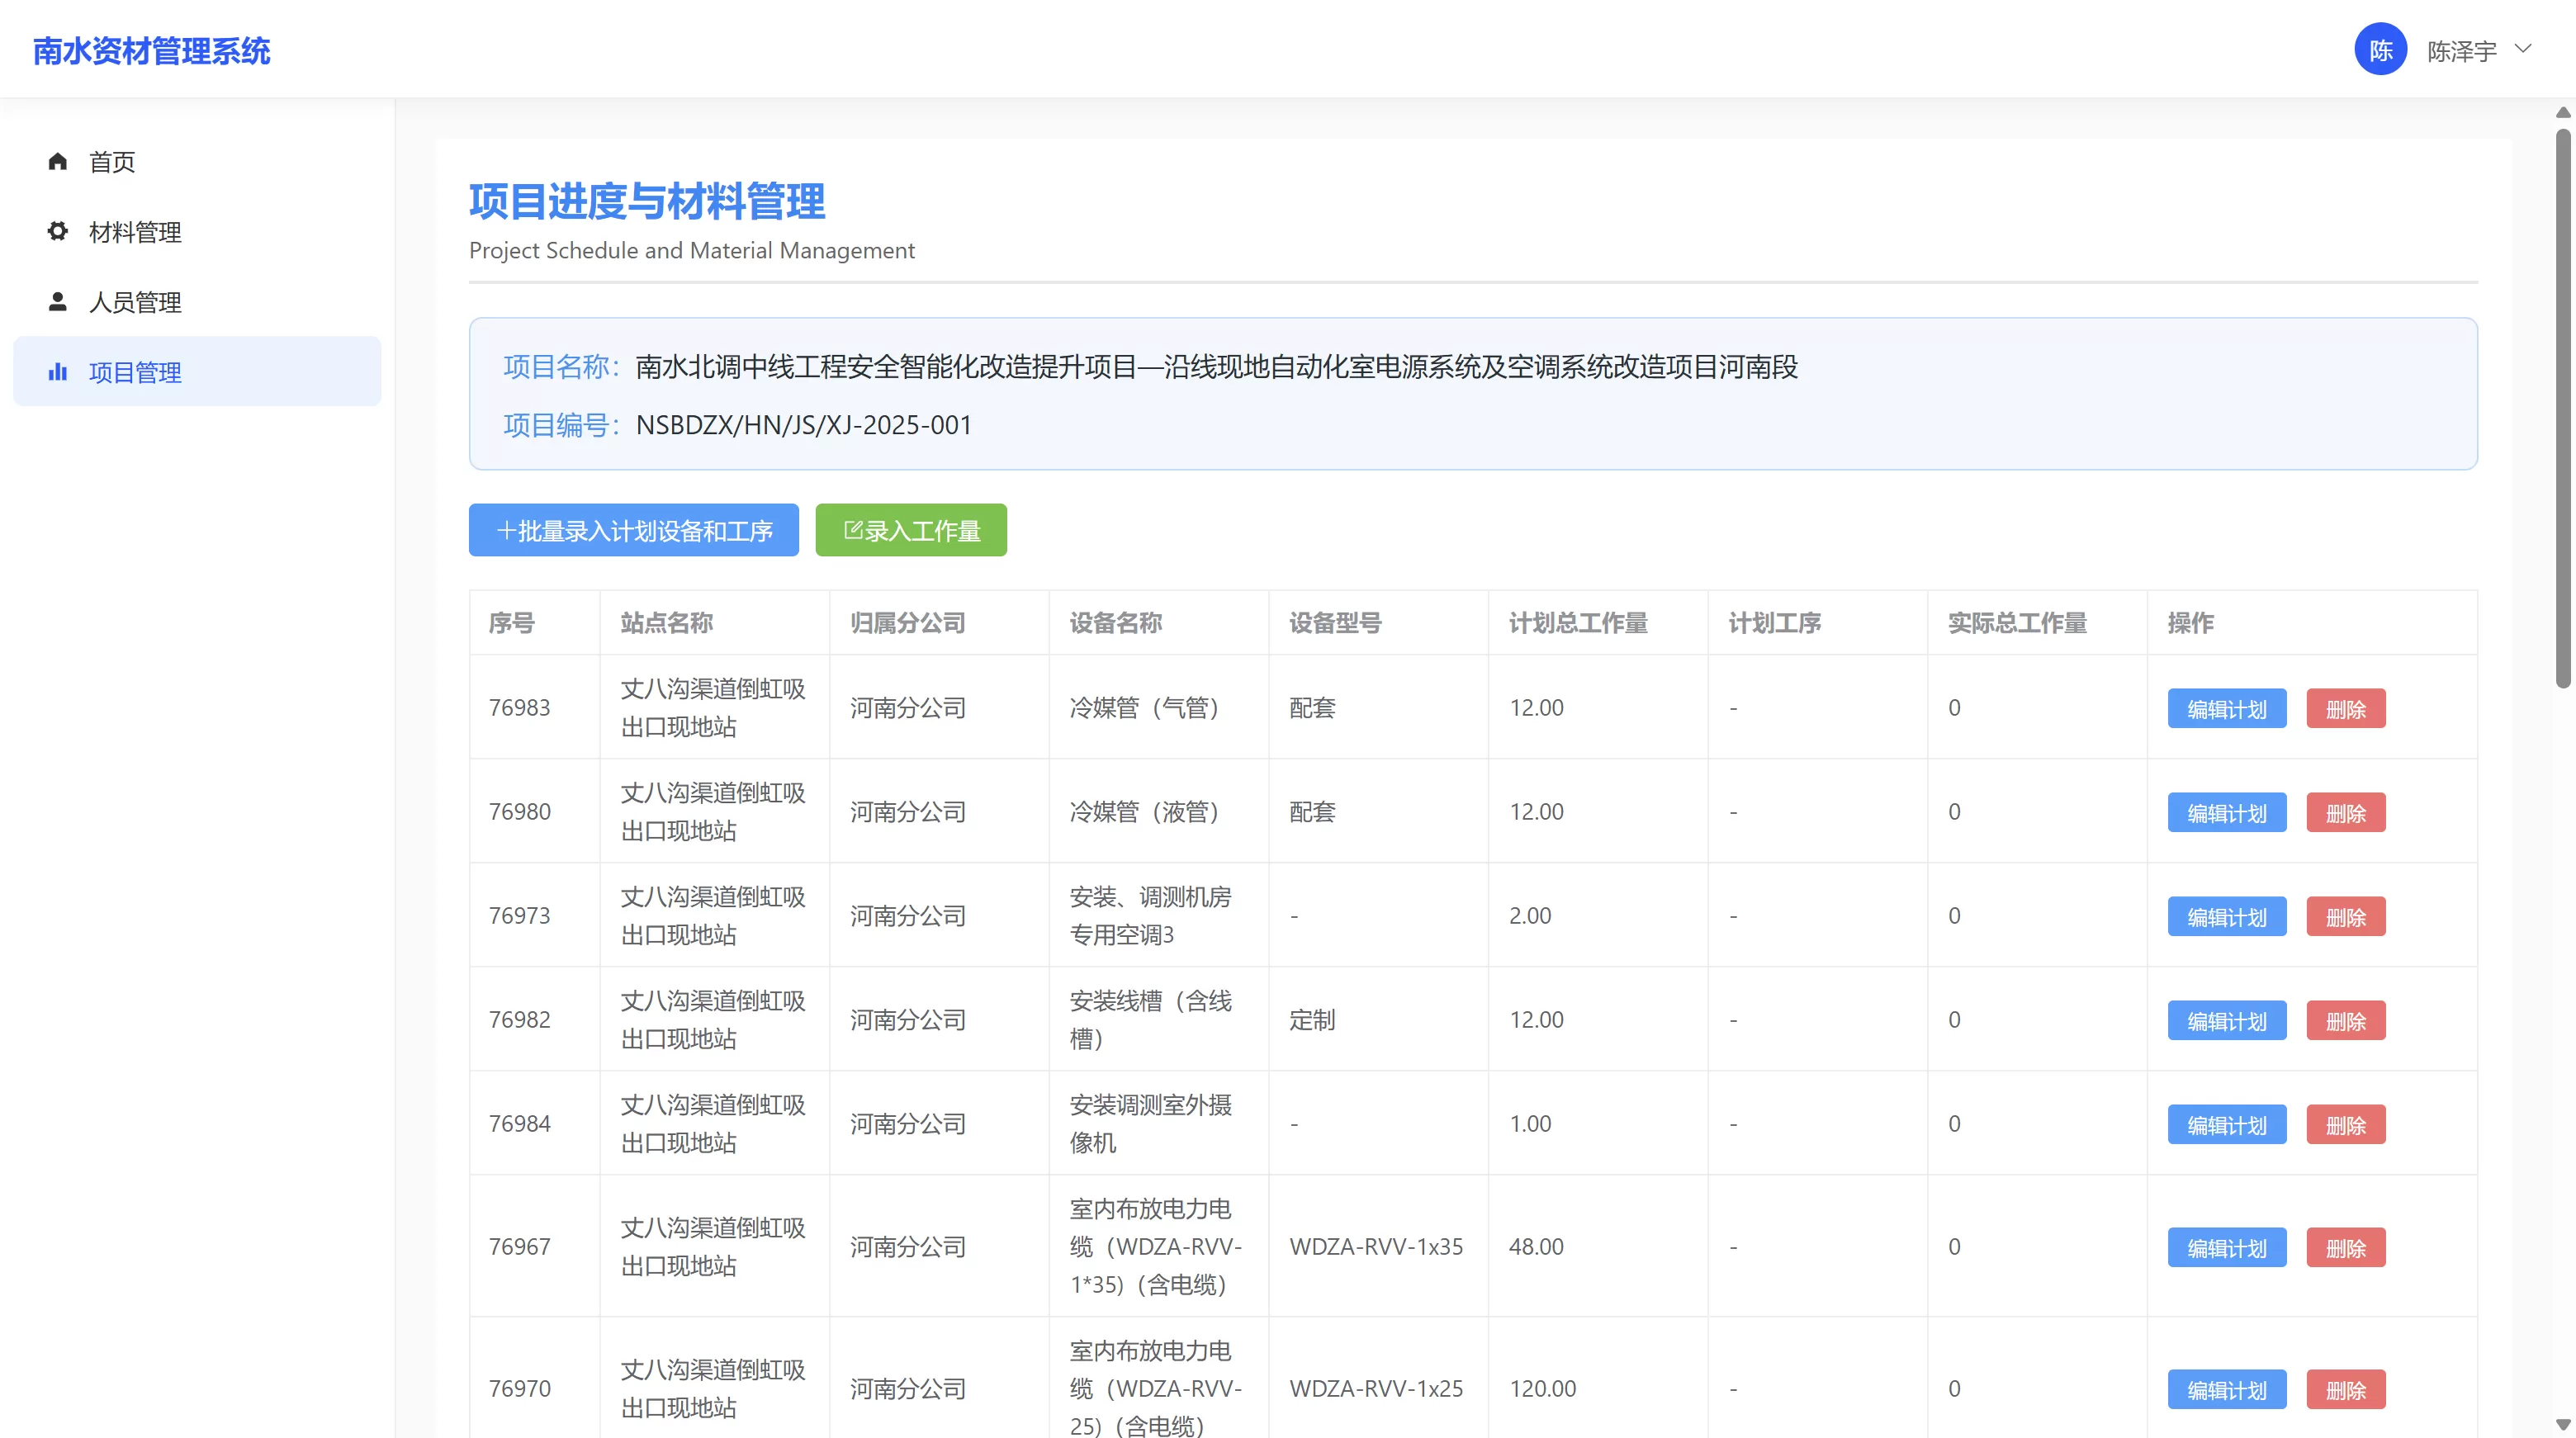The height and width of the screenshot is (1438, 2576).
Task: Click the blue 陈 avatar circle
Action: 2380,50
